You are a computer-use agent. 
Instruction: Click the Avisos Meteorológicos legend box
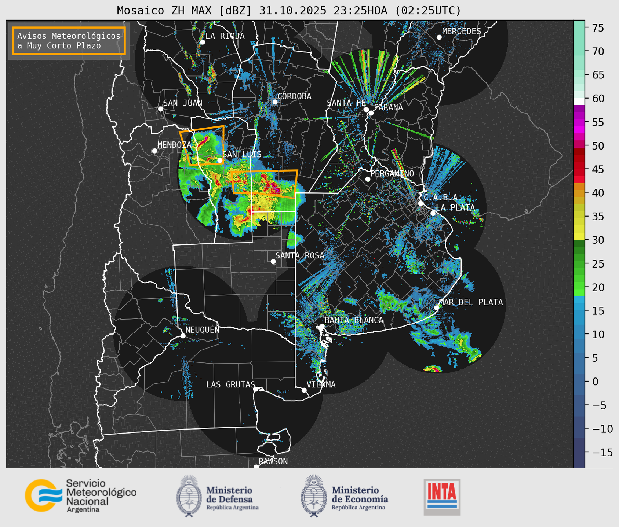[x=69, y=41]
